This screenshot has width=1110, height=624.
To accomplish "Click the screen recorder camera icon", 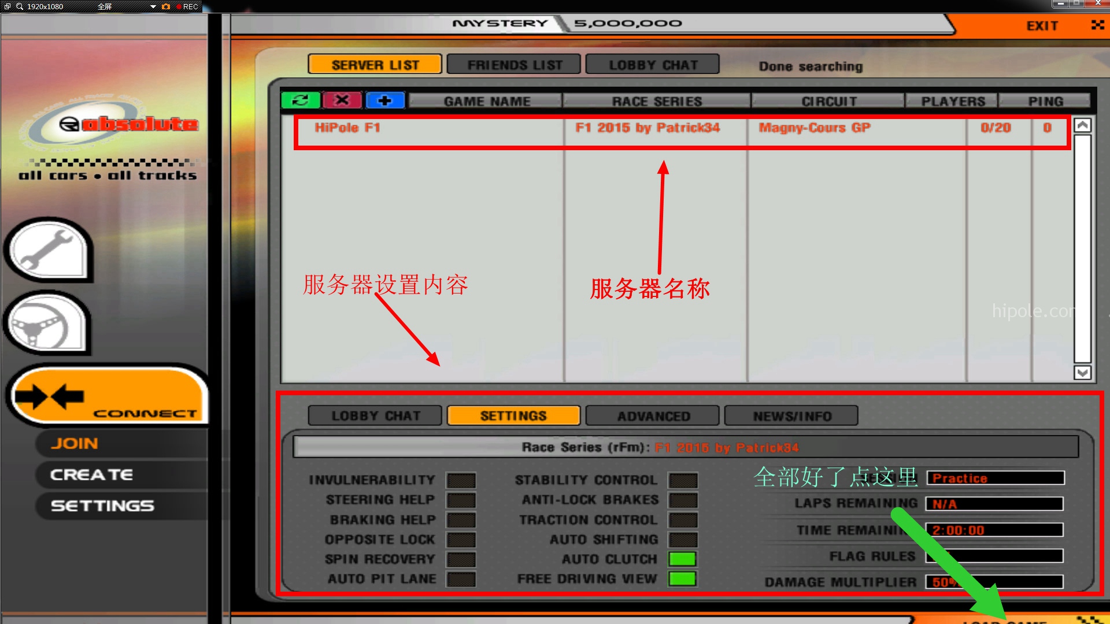I will click(166, 6).
